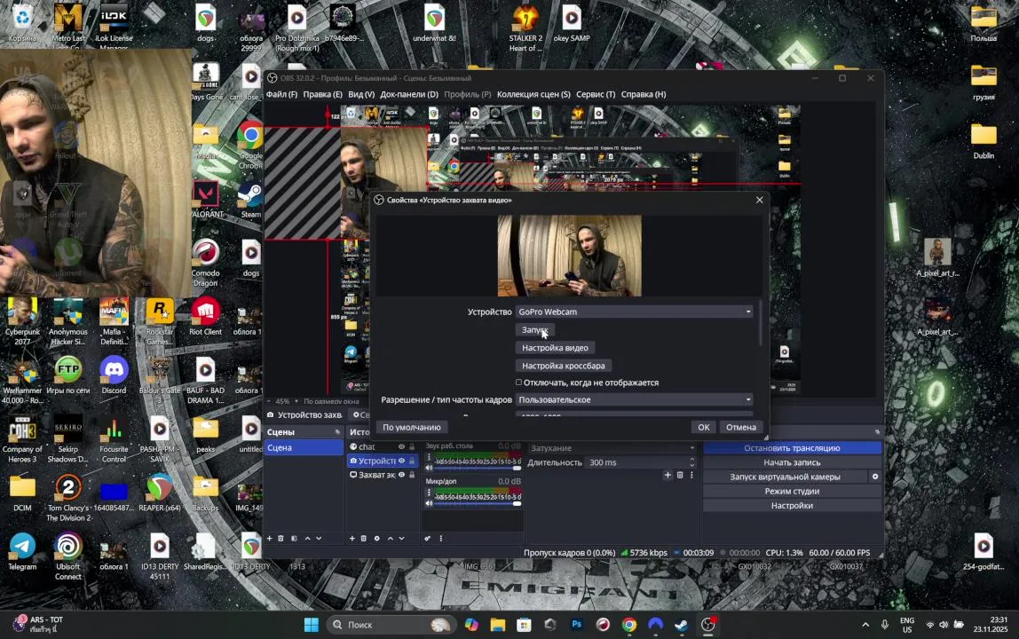Move the scene down in Scenes panel
Image resolution: width=1019 pixels, height=639 pixels.
(319, 538)
